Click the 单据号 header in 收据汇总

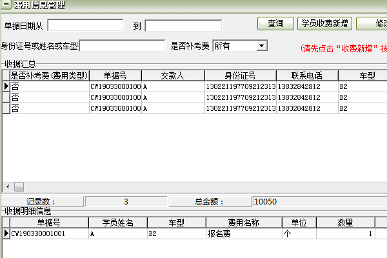(115, 75)
